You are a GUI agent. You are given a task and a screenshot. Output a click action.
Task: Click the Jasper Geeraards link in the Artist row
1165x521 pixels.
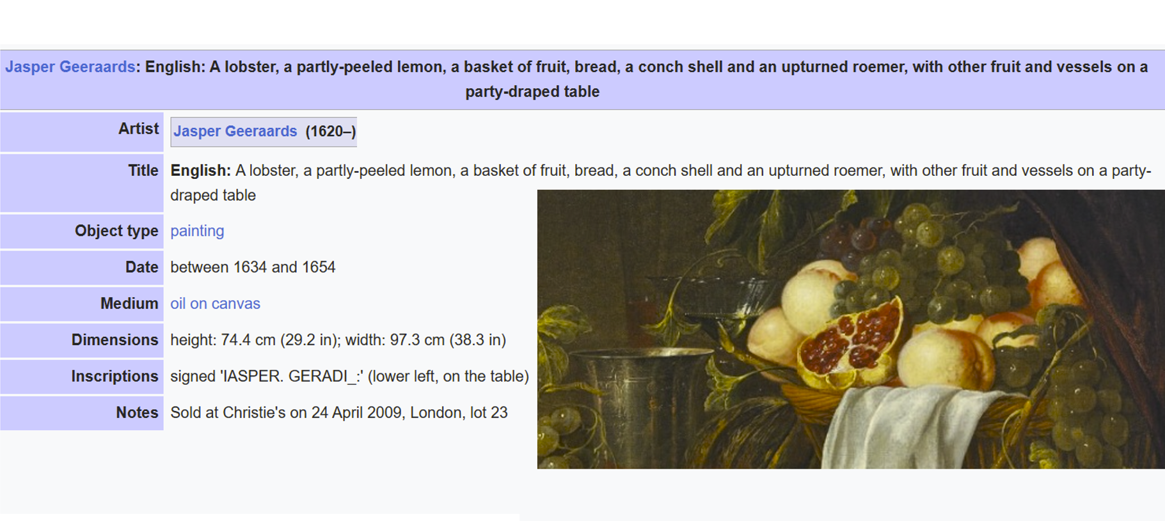[235, 131]
